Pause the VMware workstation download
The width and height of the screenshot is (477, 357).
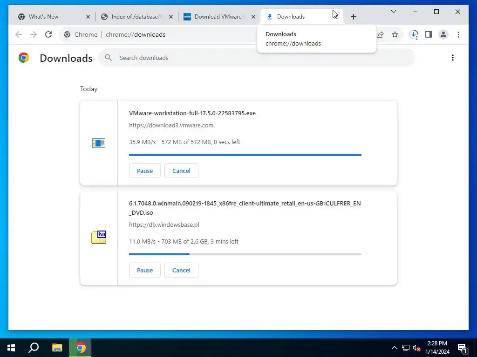pos(145,171)
